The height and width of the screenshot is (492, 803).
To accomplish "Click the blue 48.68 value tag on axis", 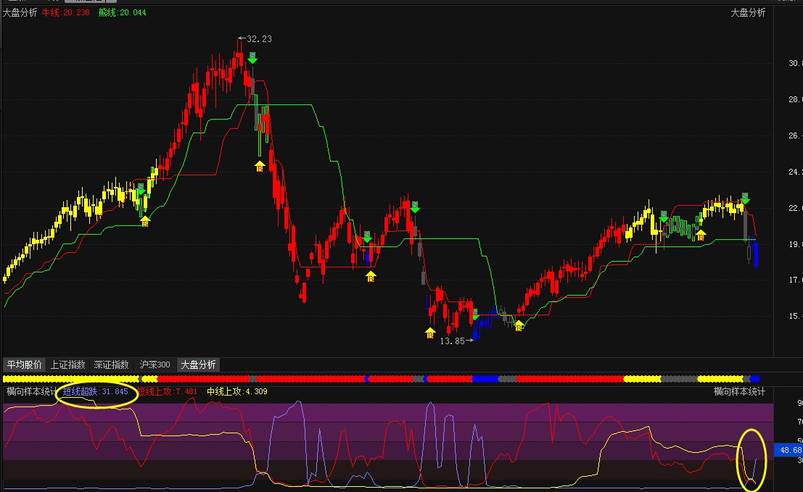I will pos(788,450).
